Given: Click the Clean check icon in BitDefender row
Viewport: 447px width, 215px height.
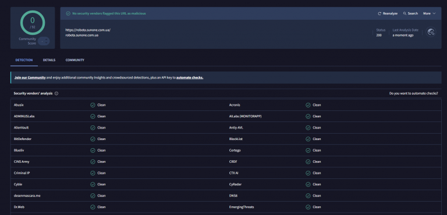Looking at the screenshot, I should pyautogui.click(x=93, y=139).
